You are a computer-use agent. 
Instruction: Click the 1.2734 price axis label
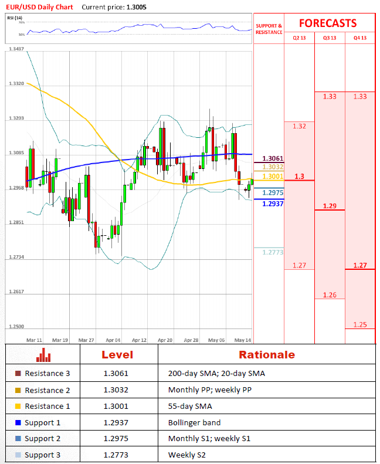click(x=16, y=257)
